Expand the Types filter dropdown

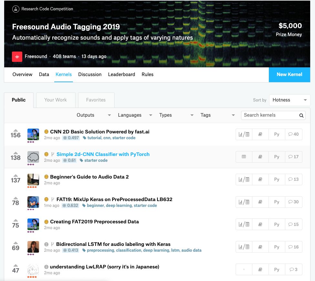(x=177, y=115)
